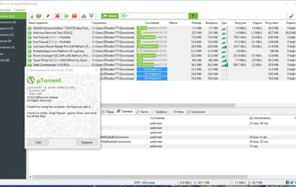Click the download speed status bar entry
296x187 pixels.
[x=193, y=183]
